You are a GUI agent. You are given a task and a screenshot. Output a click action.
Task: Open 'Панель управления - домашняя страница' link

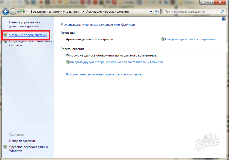click(x=24, y=24)
